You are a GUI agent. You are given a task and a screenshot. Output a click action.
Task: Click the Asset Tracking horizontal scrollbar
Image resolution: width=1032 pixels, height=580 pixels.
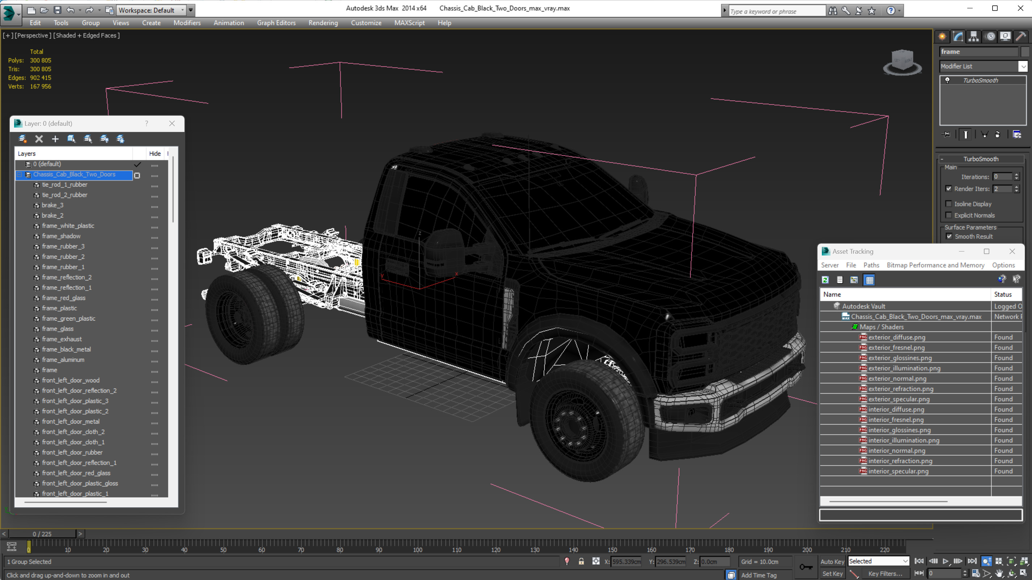888,501
